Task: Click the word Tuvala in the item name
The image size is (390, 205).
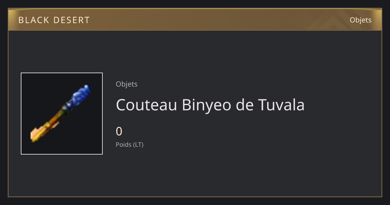Action: pos(281,105)
